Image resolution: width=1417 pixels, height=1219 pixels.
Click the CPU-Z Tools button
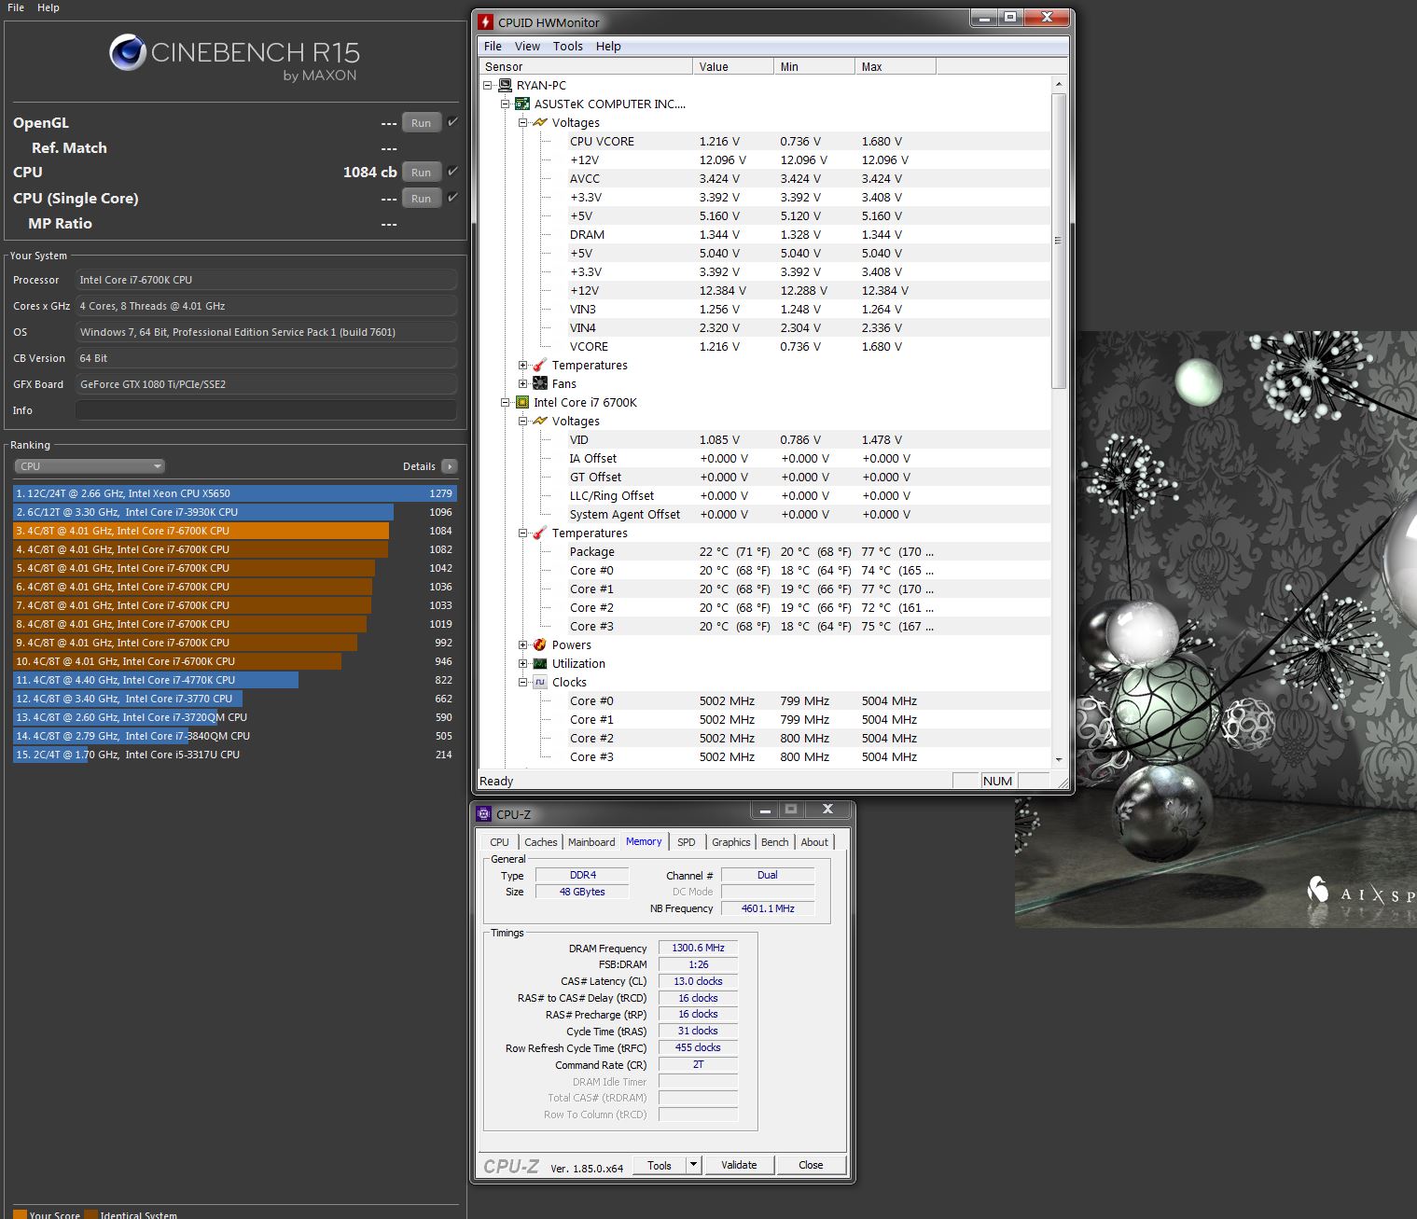[x=660, y=1165]
